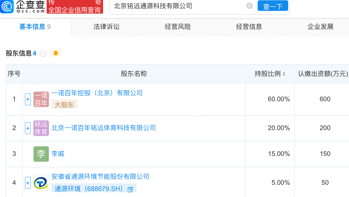The image size is (349, 197).
Task: Click the 大股东 tag
Action: pyautogui.click(x=64, y=104)
